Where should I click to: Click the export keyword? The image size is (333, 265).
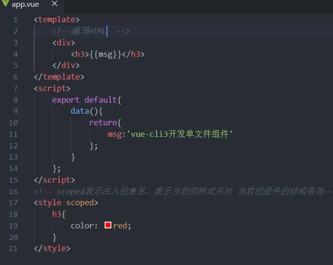pos(66,100)
